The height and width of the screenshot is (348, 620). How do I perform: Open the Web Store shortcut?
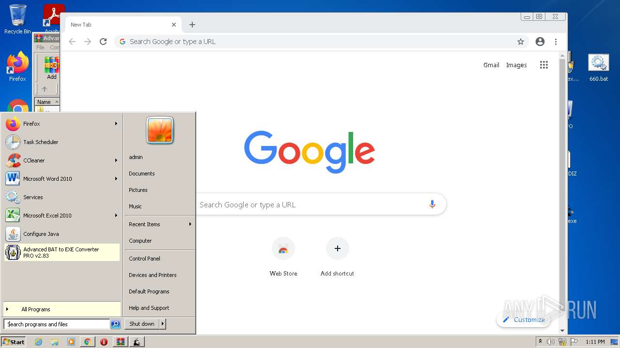pos(283,257)
